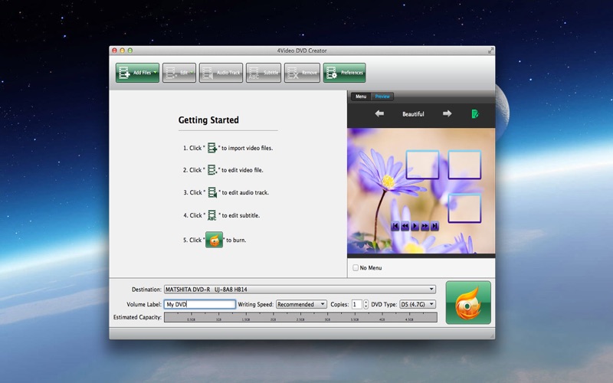Increase copies with the stepper up arrow
Screen dimensions: 613x383
pyautogui.click(x=366, y=302)
